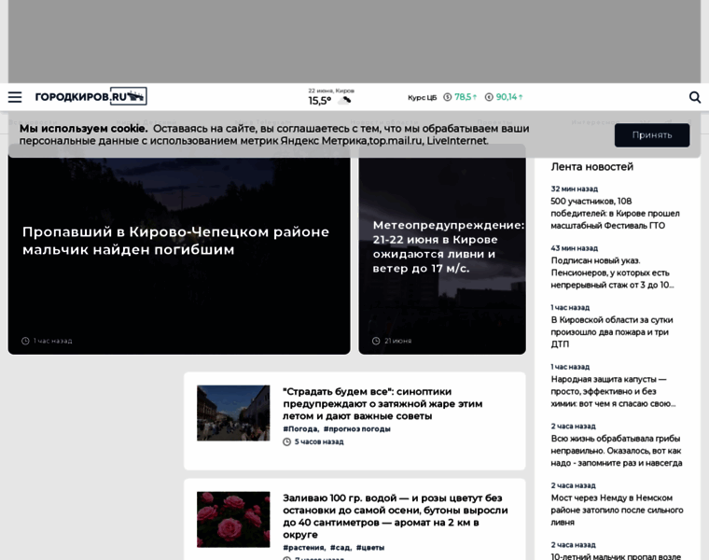This screenshot has height=560, width=709.
Task: Select the #прогноз погоды tag
Action: coord(356,428)
